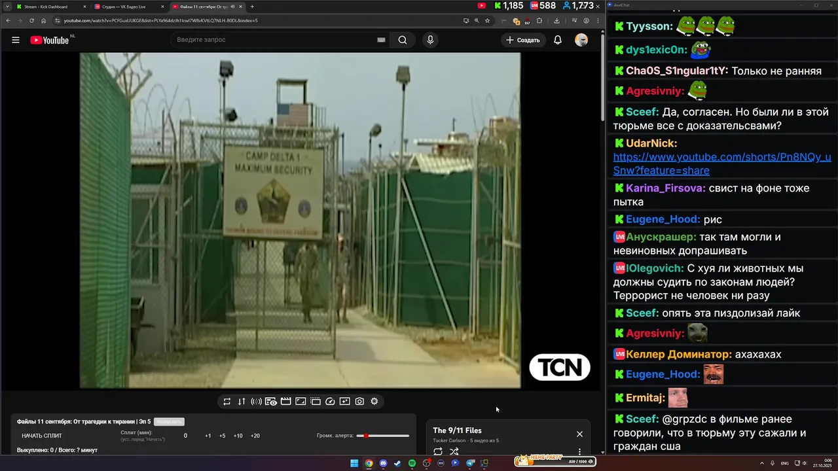Click the browser back arrow
838x471 pixels.
(8, 20)
